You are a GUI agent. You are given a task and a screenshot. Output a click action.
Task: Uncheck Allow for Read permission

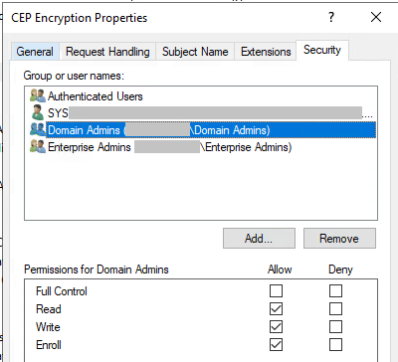pos(276,309)
